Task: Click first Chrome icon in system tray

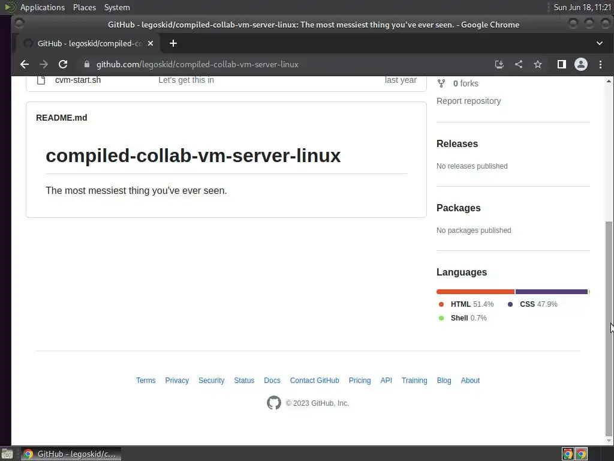Action: (568, 454)
